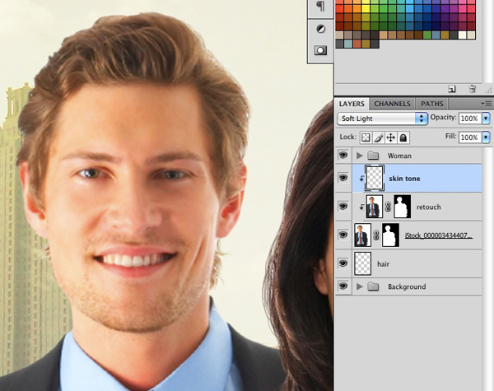The width and height of the screenshot is (494, 391).
Task: Click the Adjustments panel icon
Action: pos(320,29)
